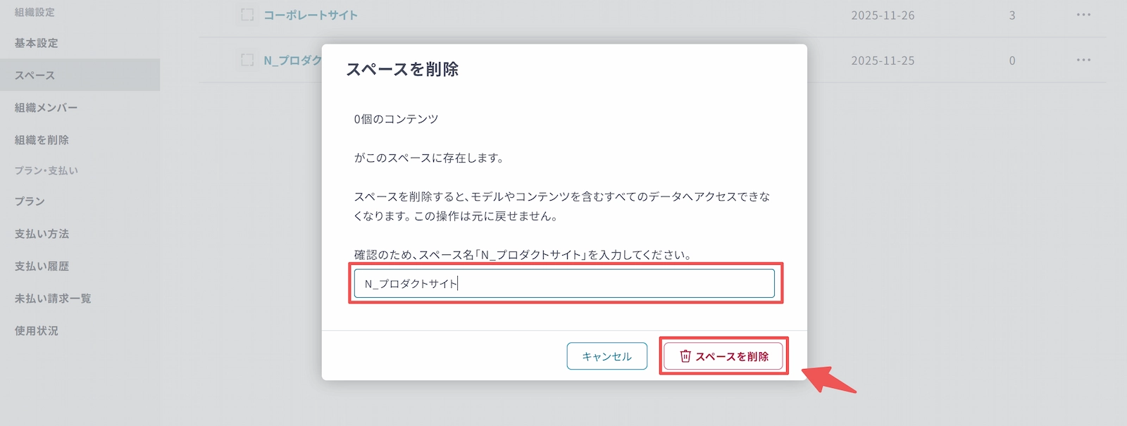Open 基本設定 in the sidebar
Screen dimensions: 1127x426
[37, 43]
